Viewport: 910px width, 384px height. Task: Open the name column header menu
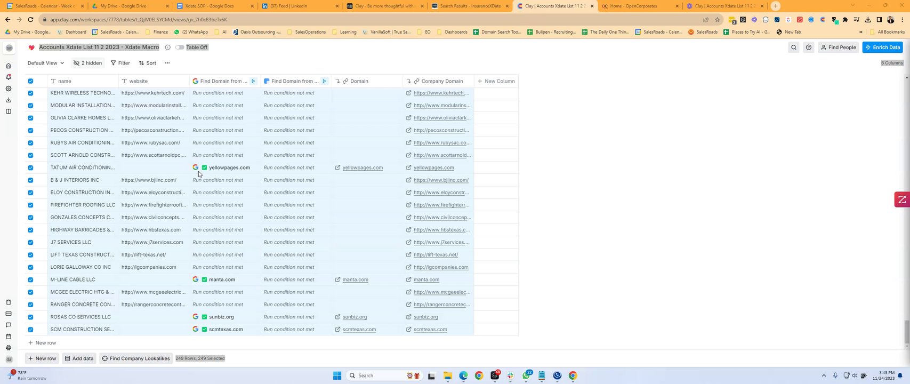click(83, 81)
